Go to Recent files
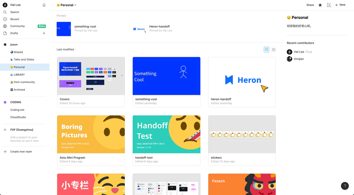 point(15,19)
